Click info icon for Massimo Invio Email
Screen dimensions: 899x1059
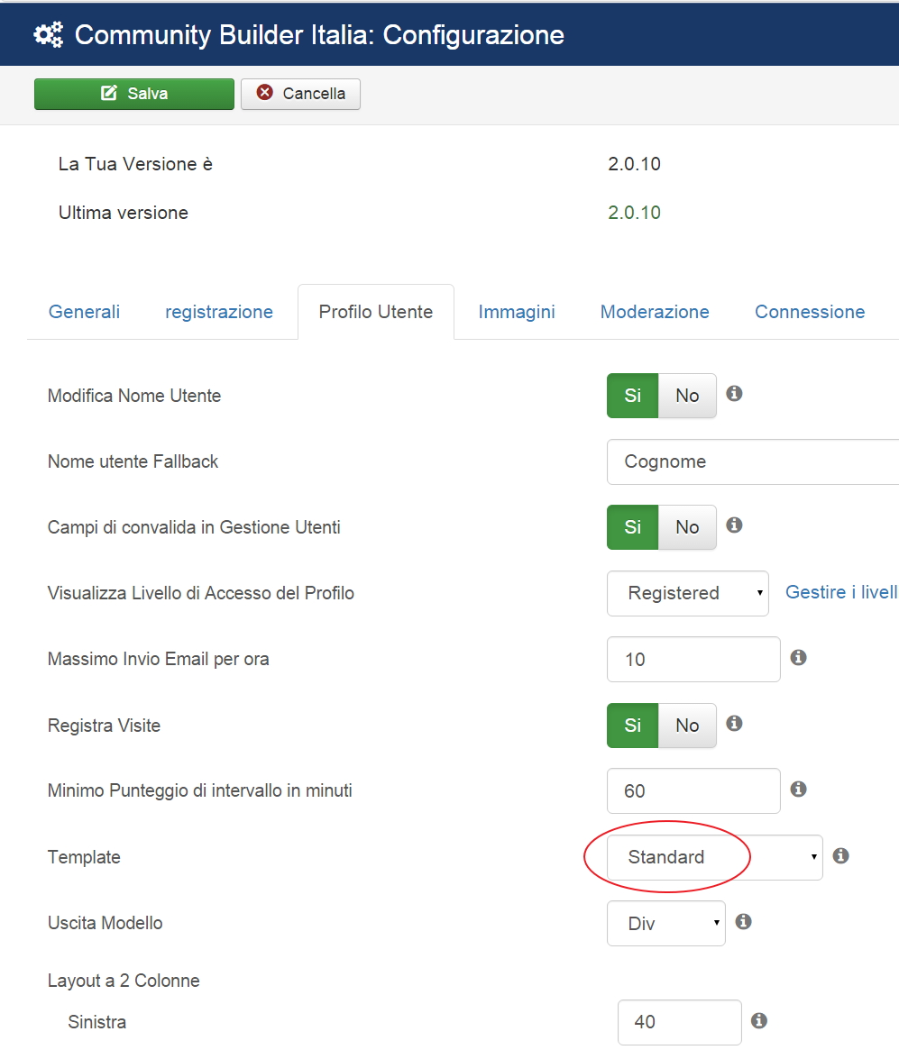(x=798, y=657)
